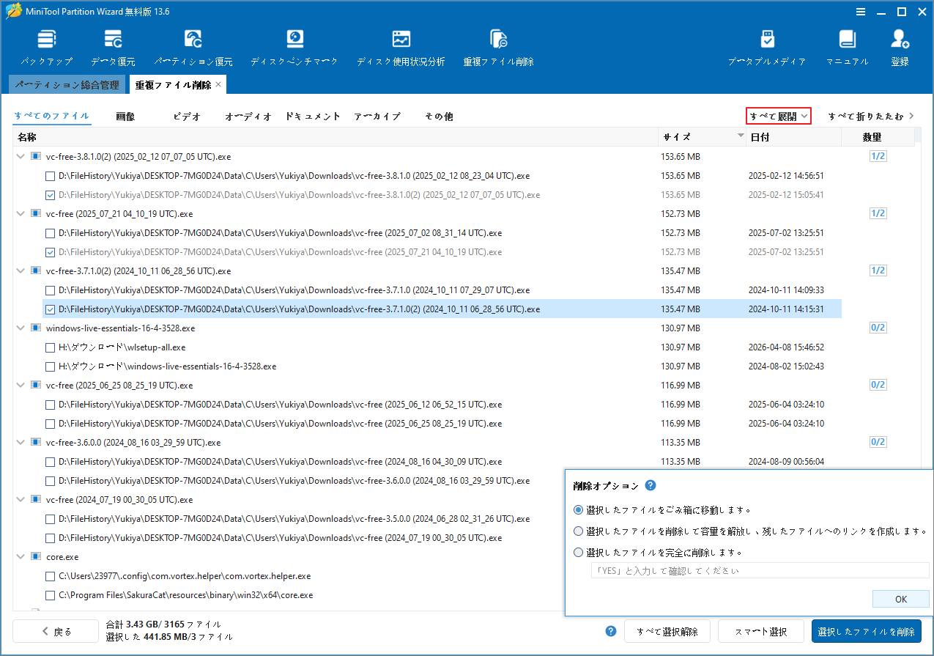Click the help icon left of すべて選択解除

pyautogui.click(x=611, y=631)
